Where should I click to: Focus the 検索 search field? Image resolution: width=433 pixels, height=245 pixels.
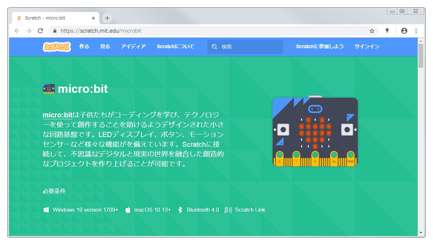tap(245, 47)
